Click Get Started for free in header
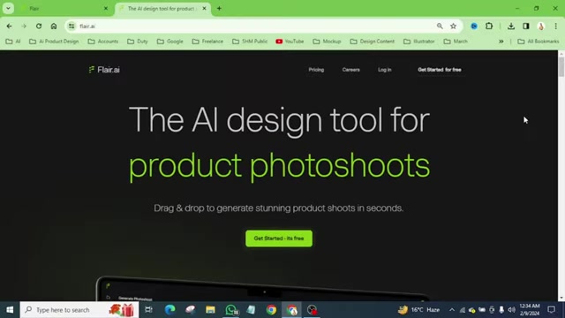 point(440,70)
